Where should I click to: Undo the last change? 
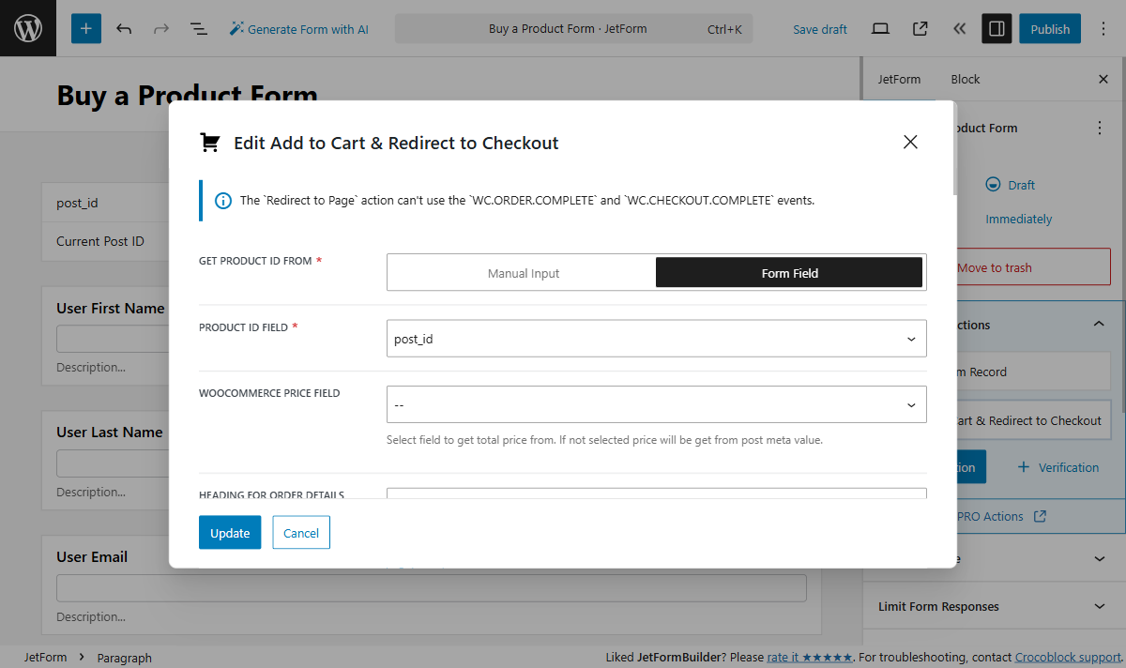click(124, 29)
